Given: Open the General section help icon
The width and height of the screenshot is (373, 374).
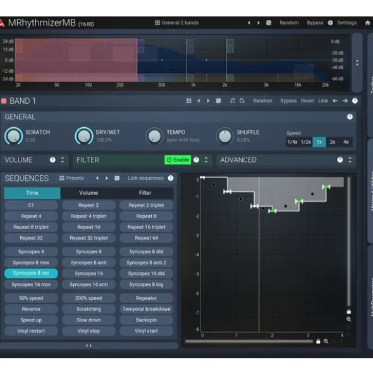Looking at the screenshot, I should (350, 116).
